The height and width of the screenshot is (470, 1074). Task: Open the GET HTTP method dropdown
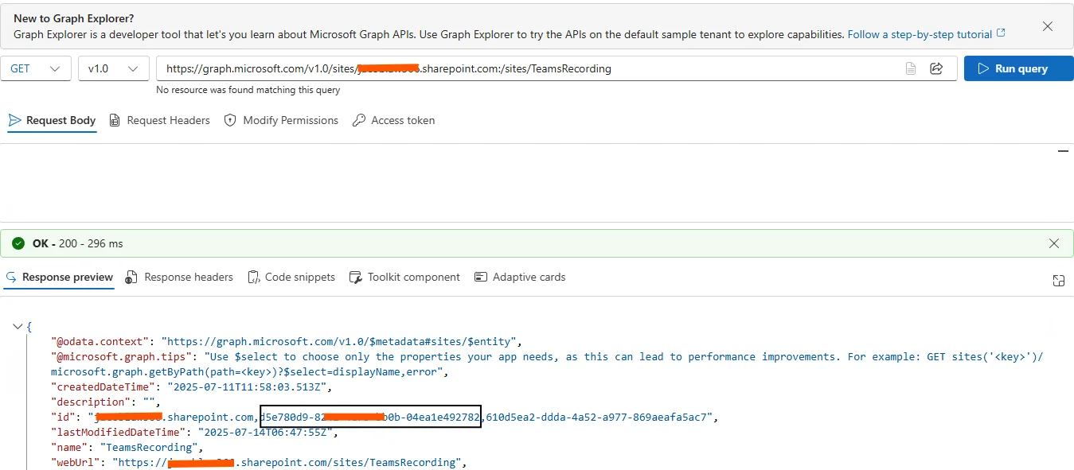pos(36,68)
